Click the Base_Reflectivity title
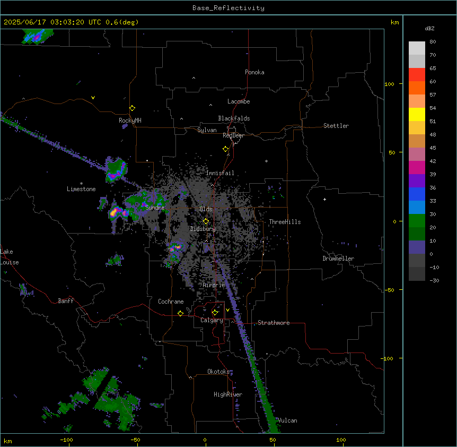The width and height of the screenshot is (457, 447). click(x=228, y=8)
